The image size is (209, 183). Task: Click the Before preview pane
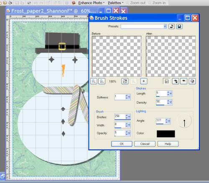117,56
